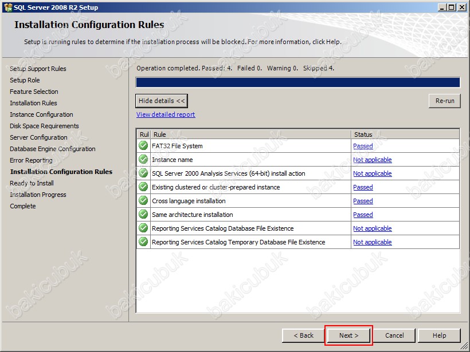This screenshot has height=352, width=470.
Task: Select the Instance name rule text
Action: coord(173,160)
